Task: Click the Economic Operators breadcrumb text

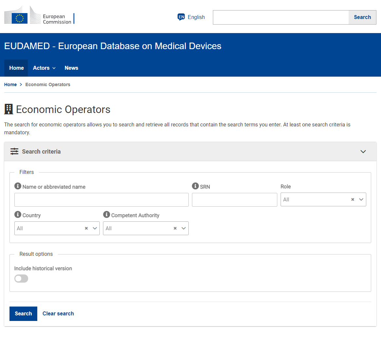Action: (48, 84)
